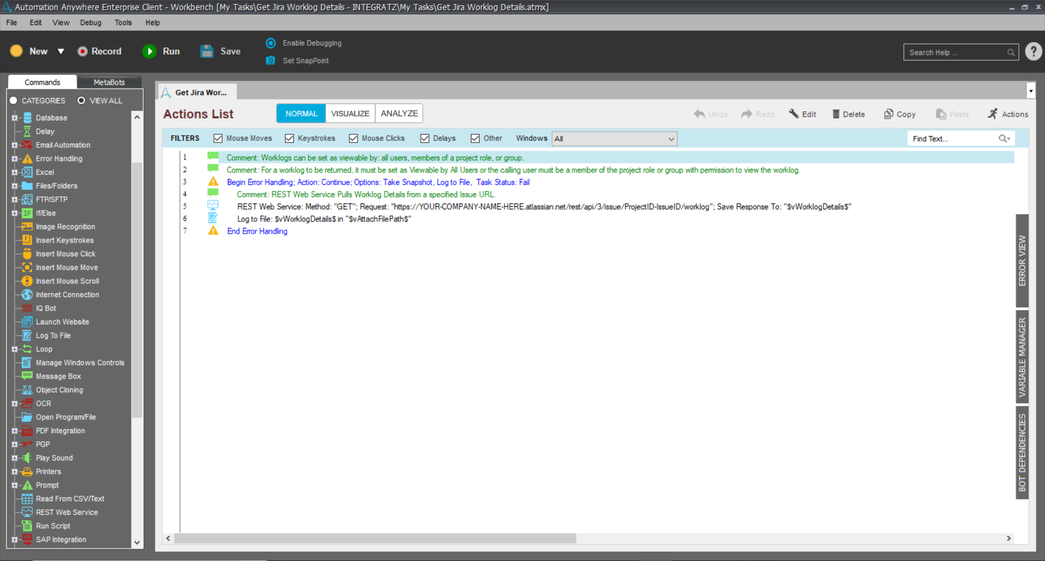Click the Copy icon in the Actions List toolbar
The image size is (1045, 561).
click(889, 114)
